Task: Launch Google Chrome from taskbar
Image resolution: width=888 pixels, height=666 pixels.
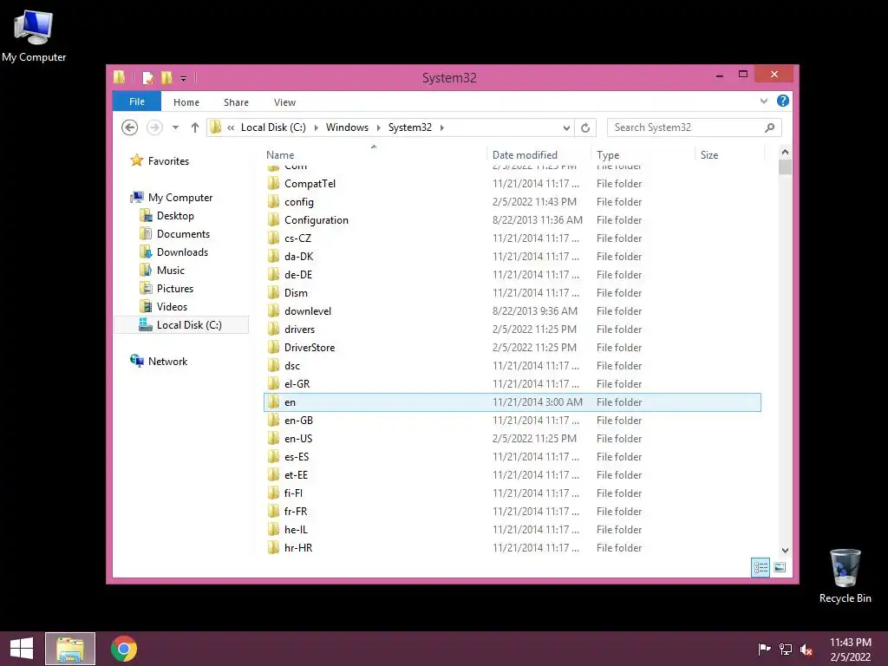Action: click(124, 649)
